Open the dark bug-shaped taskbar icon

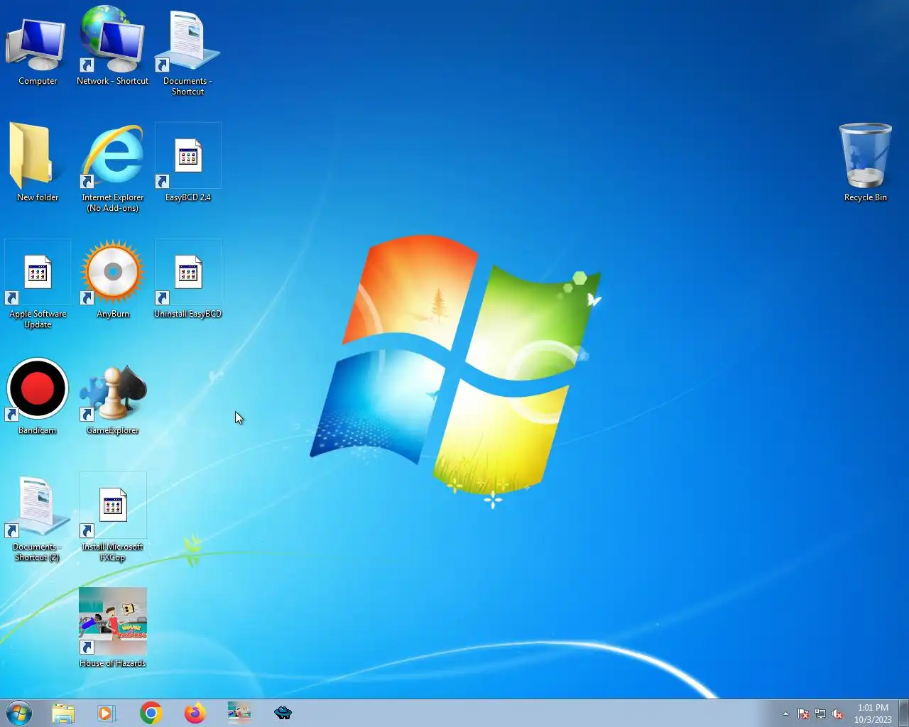pos(283,713)
